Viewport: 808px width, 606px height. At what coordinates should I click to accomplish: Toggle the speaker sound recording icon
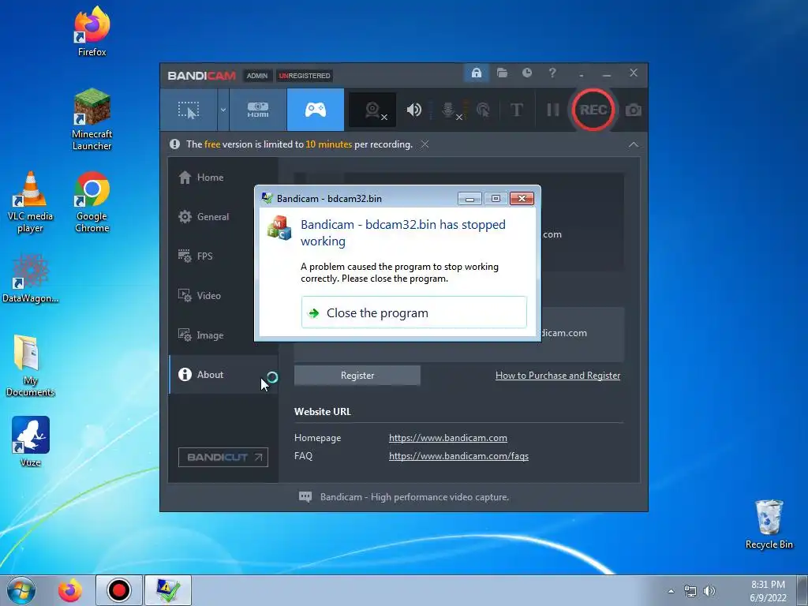[x=413, y=110]
